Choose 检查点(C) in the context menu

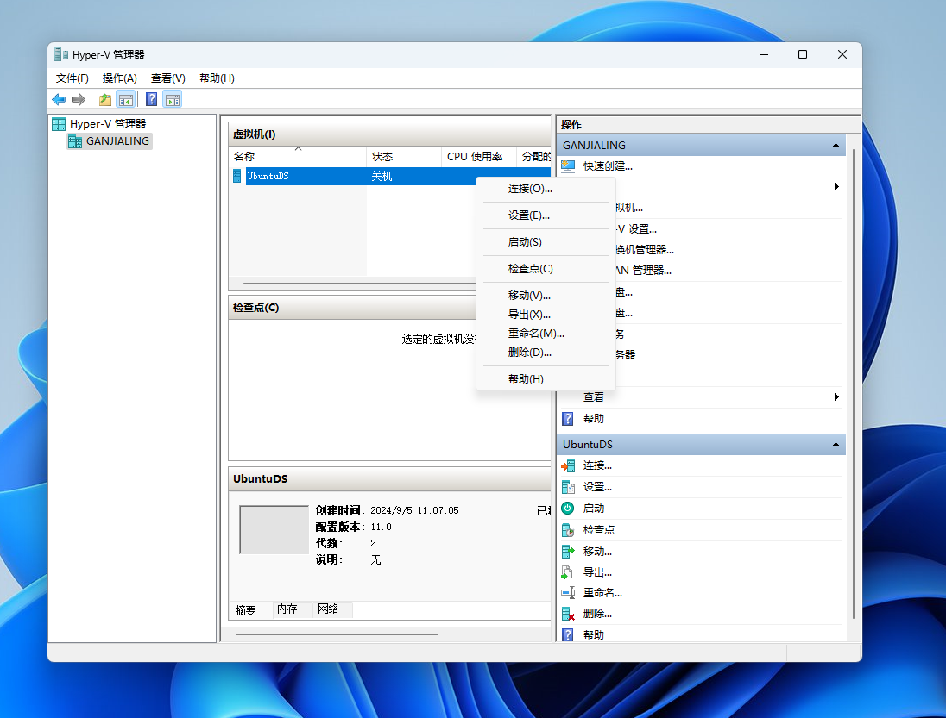(546, 269)
